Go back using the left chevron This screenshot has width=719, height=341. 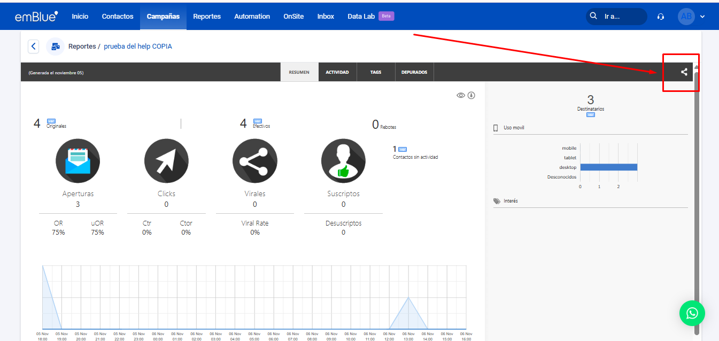point(34,46)
